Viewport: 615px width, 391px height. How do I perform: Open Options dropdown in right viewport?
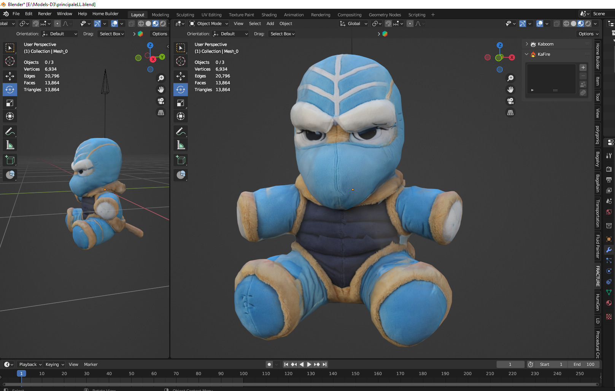pos(588,34)
